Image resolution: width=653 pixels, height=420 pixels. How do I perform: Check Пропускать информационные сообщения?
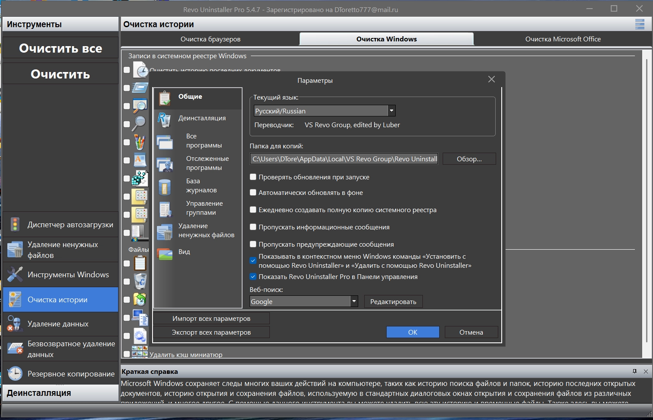click(253, 227)
